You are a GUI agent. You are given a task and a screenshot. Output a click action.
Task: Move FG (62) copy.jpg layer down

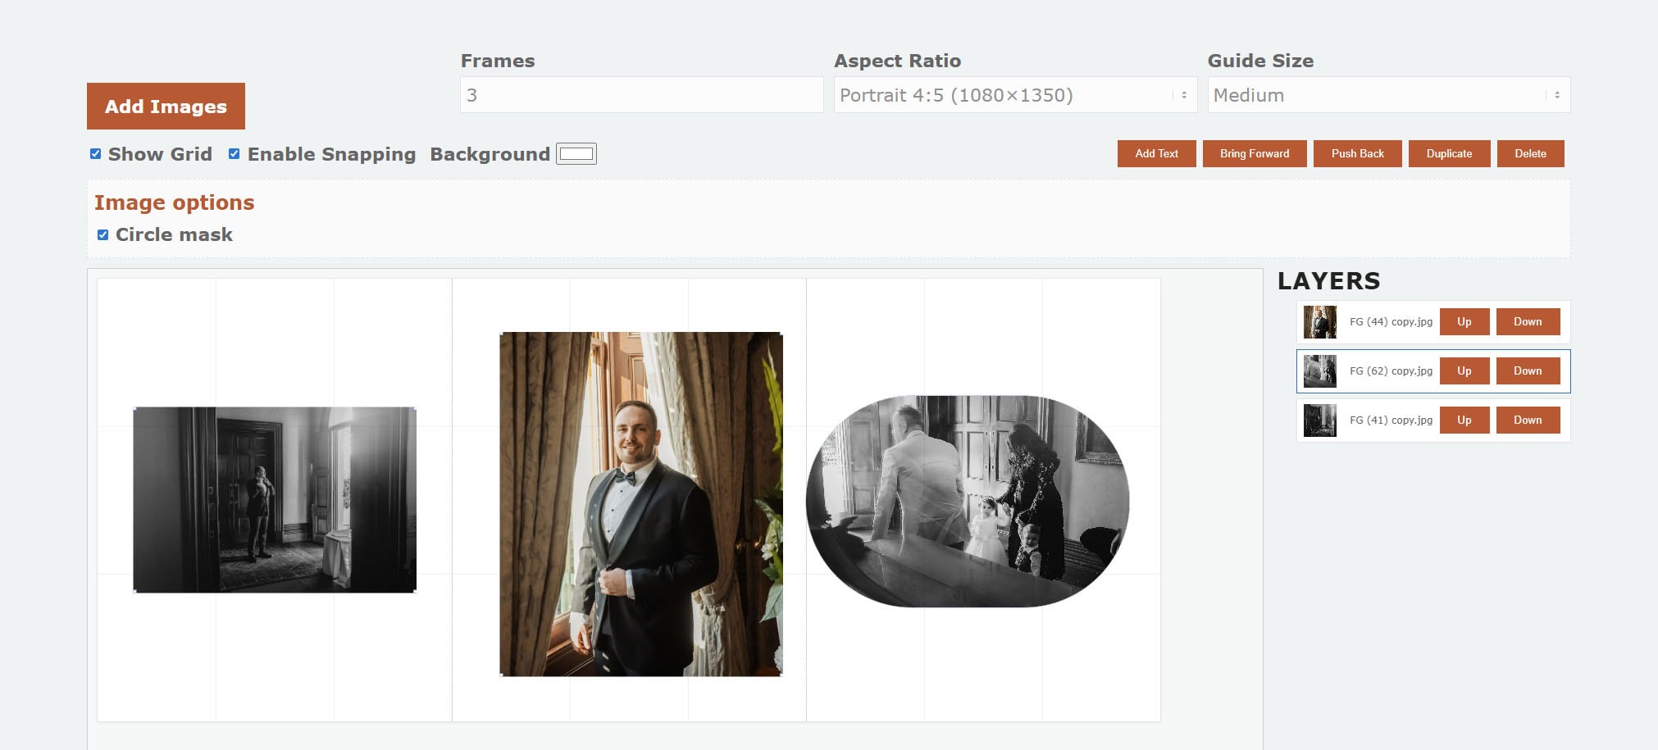click(1528, 370)
